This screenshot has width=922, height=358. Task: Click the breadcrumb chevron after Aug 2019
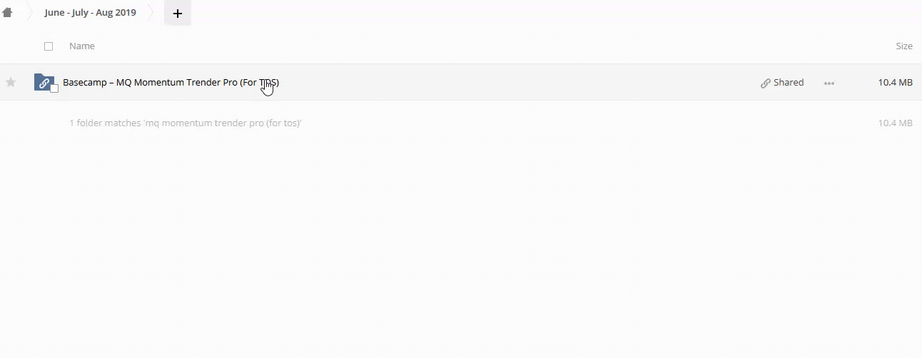point(152,12)
